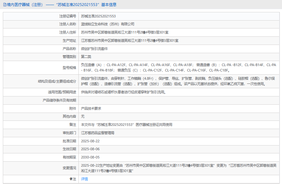
Task: Click the 生产地址 value starting with 江苏省苏州市
Action: click(130, 41)
